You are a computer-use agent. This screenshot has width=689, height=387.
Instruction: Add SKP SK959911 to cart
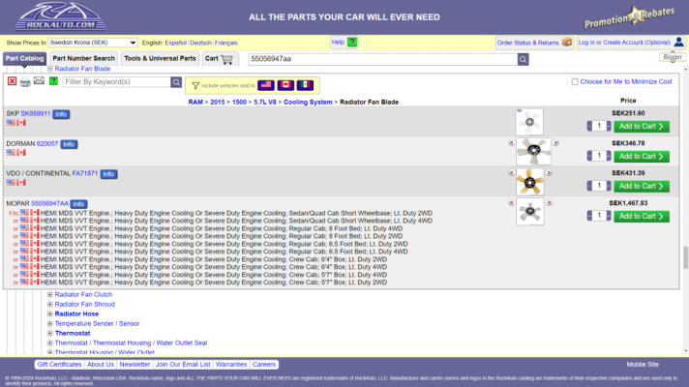(642, 127)
